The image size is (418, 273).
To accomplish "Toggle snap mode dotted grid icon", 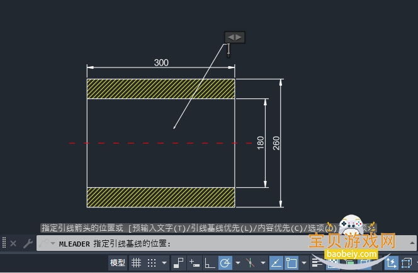I will 152,263.
